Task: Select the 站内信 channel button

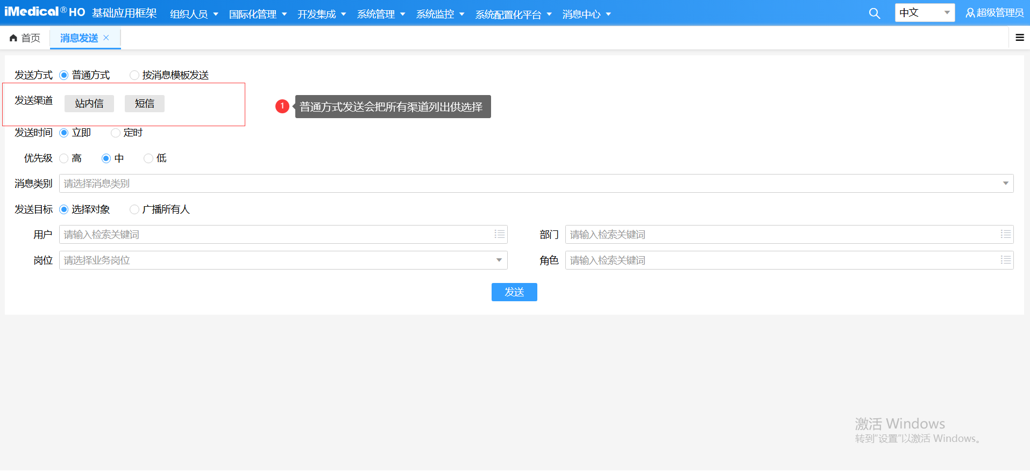Action: point(89,104)
